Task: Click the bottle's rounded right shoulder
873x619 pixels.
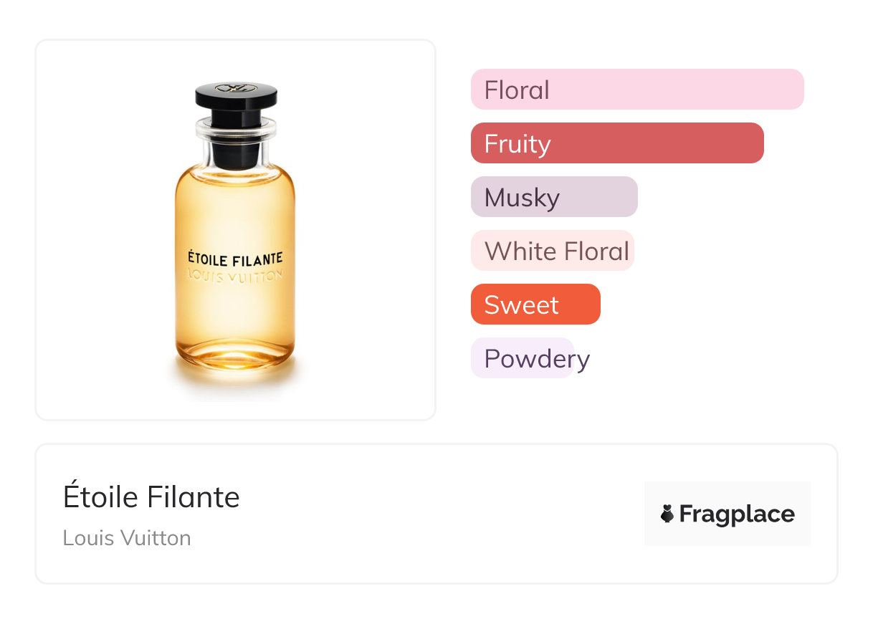Action: (x=286, y=178)
